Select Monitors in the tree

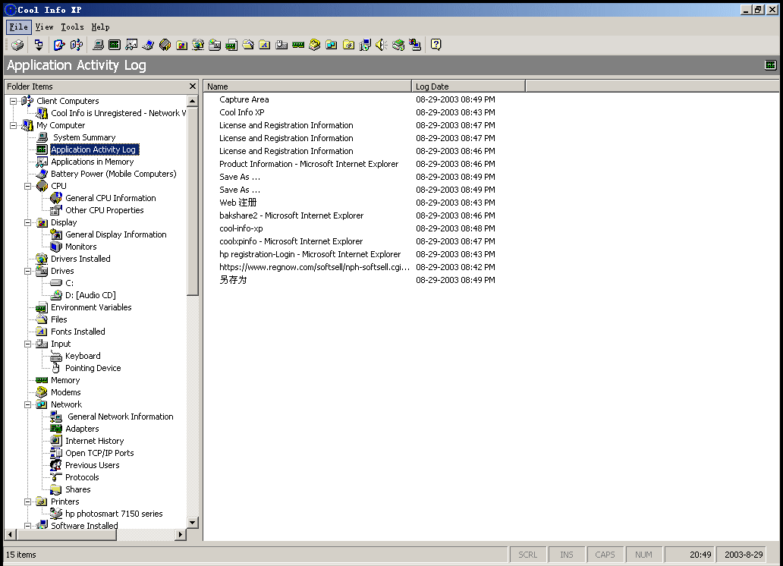click(81, 247)
